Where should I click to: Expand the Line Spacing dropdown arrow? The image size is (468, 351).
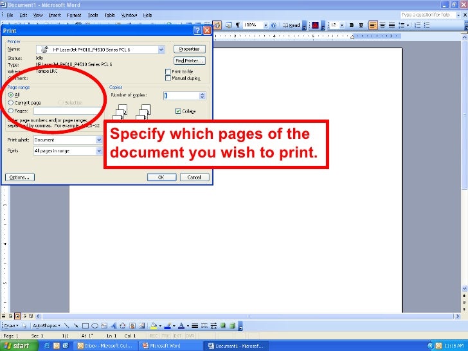408,25
